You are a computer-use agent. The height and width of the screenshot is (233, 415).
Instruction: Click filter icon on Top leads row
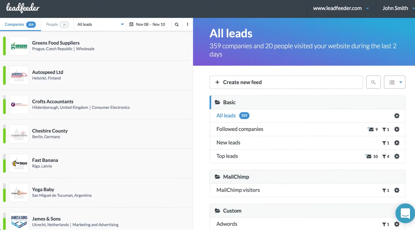384,157
